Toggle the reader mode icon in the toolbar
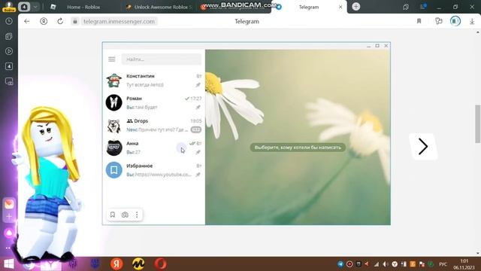Image resolution: width=481 pixels, height=271 pixels. [455, 21]
